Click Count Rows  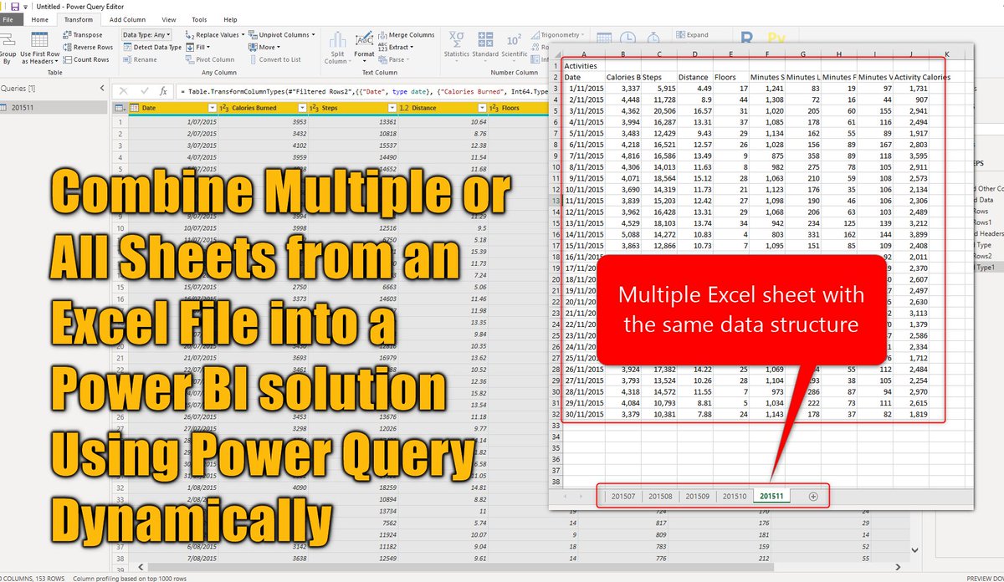pos(86,60)
